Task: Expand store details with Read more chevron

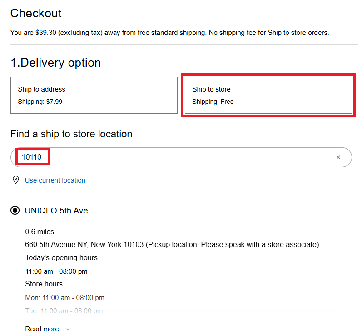Action: pos(68,329)
